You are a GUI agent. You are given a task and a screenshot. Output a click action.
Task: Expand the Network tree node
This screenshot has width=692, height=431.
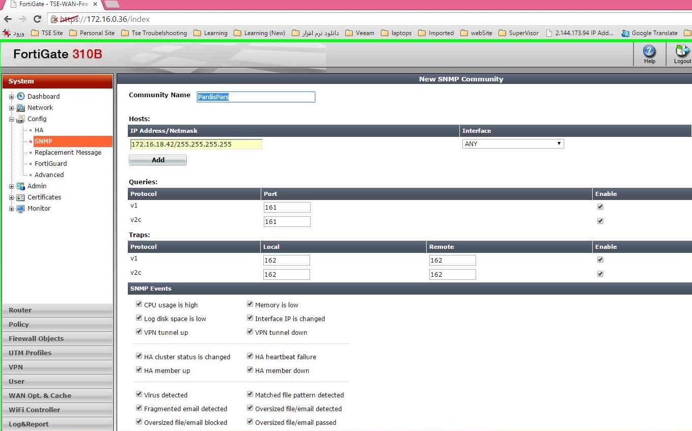tap(11, 108)
